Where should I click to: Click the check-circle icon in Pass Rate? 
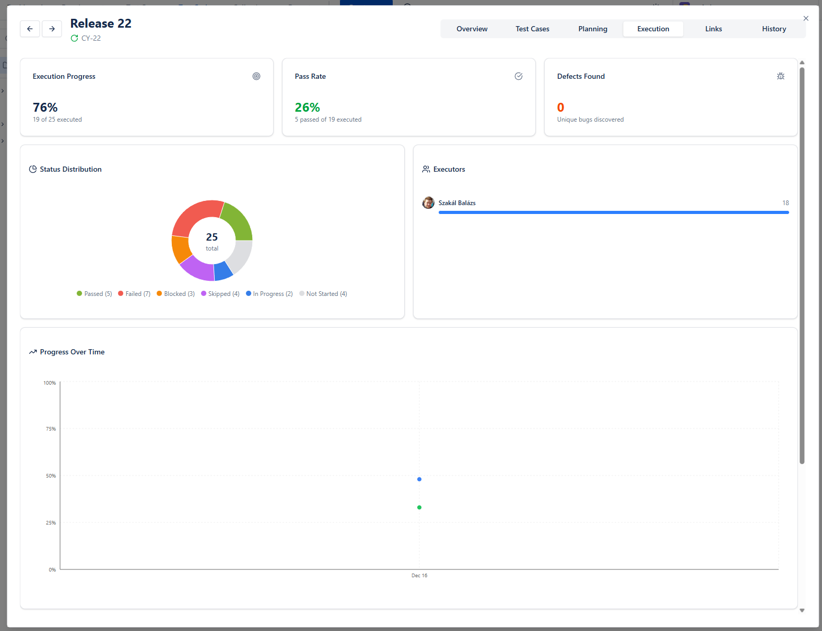519,76
